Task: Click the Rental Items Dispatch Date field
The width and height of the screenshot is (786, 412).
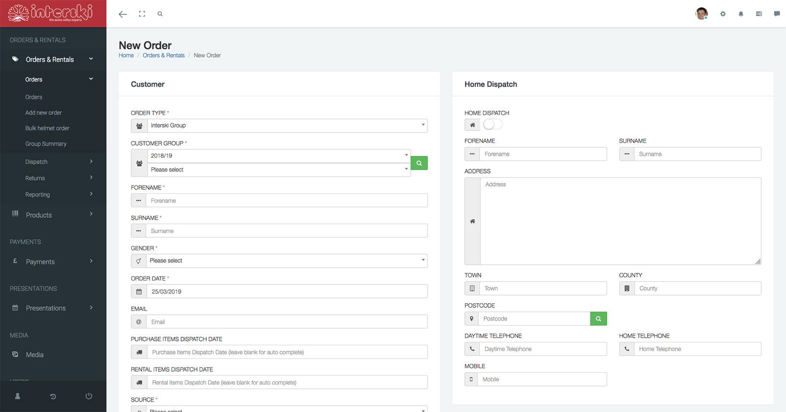Action: tap(287, 382)
